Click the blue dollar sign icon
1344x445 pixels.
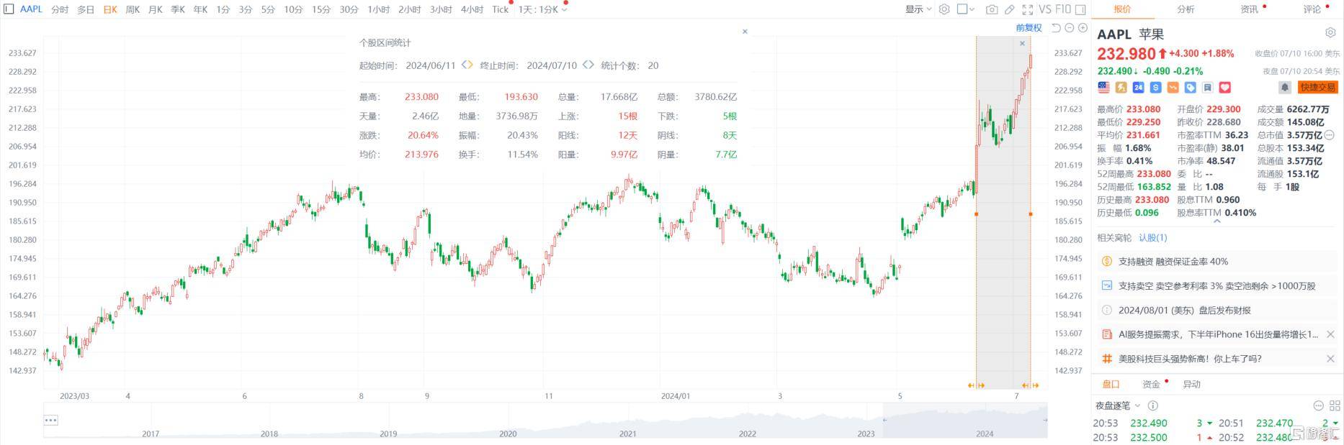point(1155,87)
